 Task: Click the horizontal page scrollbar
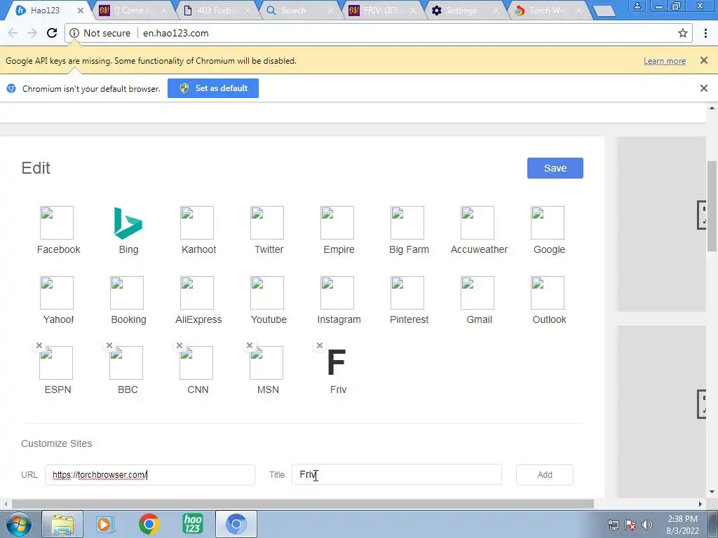pyautogui.click(x=303, y=504)
